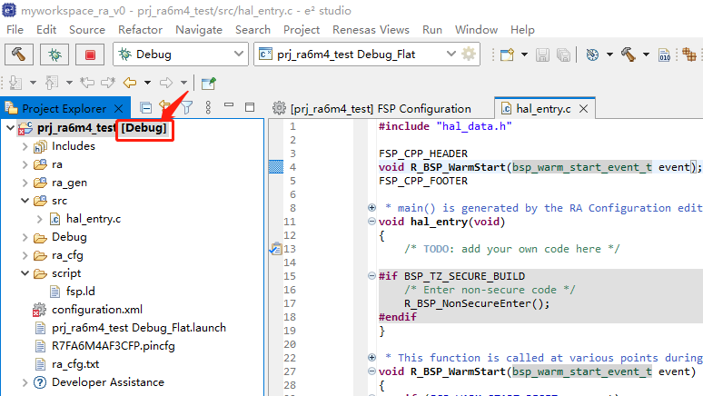Click the Project Explorer filter funnel icon

(x=187, y=108)
